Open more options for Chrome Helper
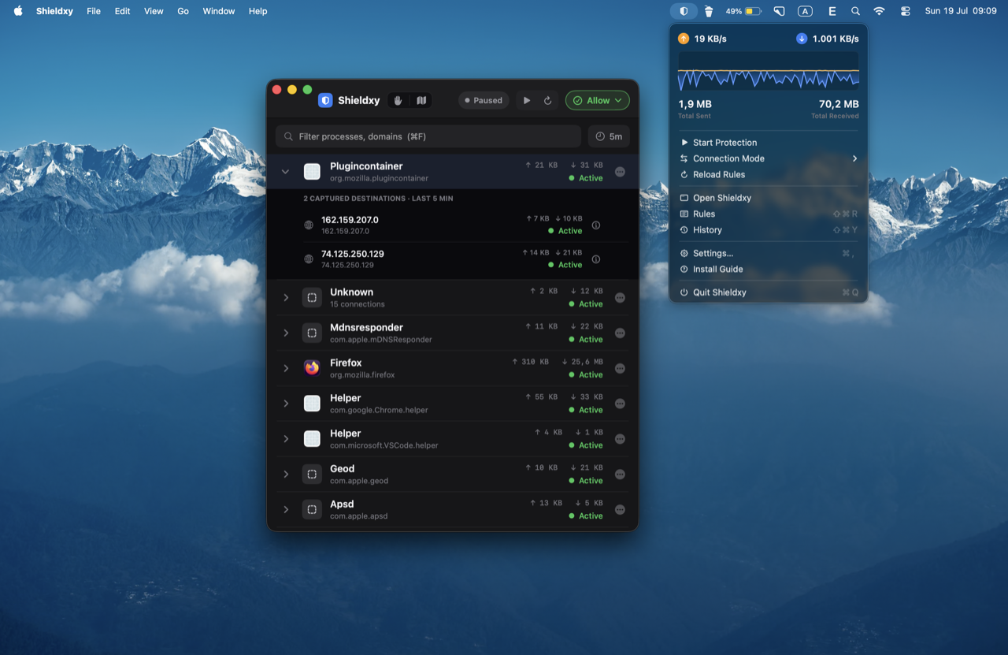The height and width of the screenshot is (655, 1008). pos(620,404)
